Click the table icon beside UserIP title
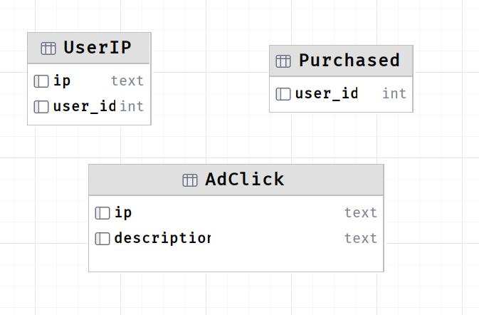This screenshot has height=315, width=479. click(x=48, y=48)
